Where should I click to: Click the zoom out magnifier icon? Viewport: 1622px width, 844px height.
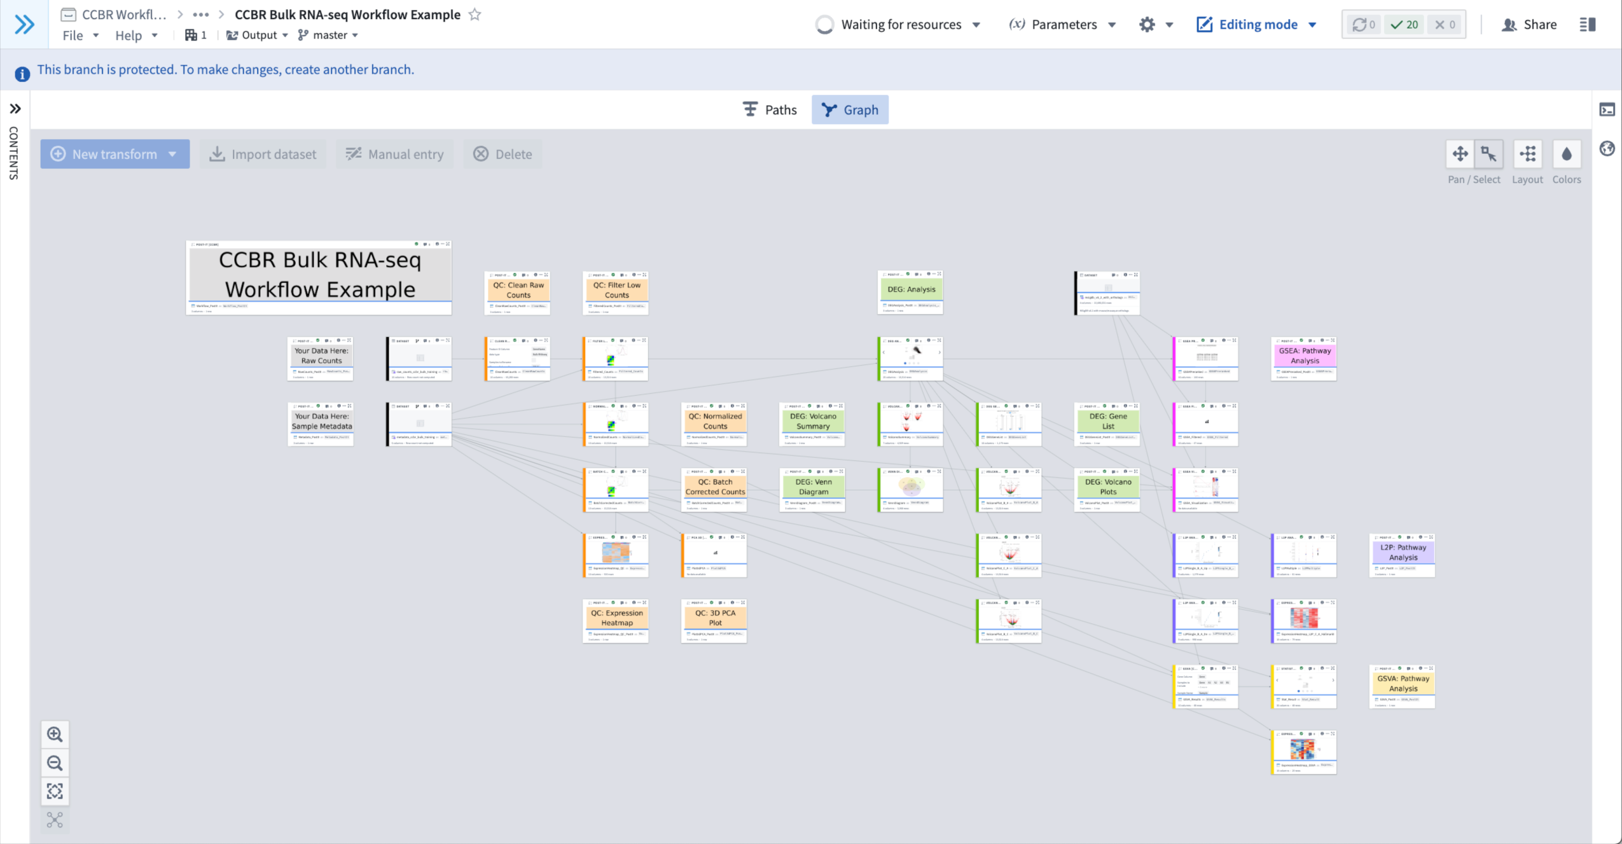(55, 763)
